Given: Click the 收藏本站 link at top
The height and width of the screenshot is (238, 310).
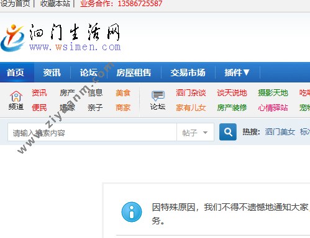Looking at the screenshot, I should point(55,3).
